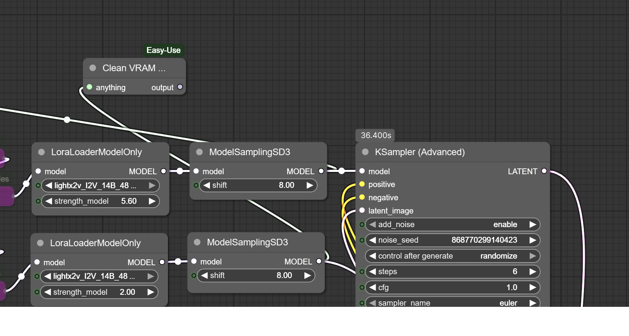The height and width of the screenshot is (336, 629).
Task: Collapse the Clean VRAM node via its gray dot
Action: click(93, 68)
